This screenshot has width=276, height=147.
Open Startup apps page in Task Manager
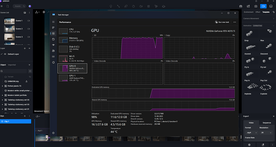53,45
